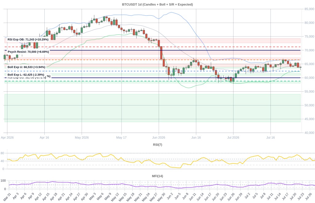Click the Jun 11 bottom date label
Viewport: 315px width, 203px height.
tap(192, 197)
